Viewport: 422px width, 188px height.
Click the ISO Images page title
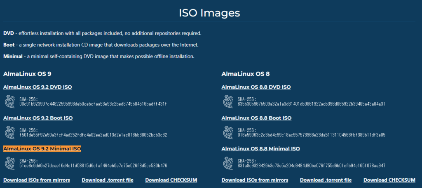tap(209, 13)
